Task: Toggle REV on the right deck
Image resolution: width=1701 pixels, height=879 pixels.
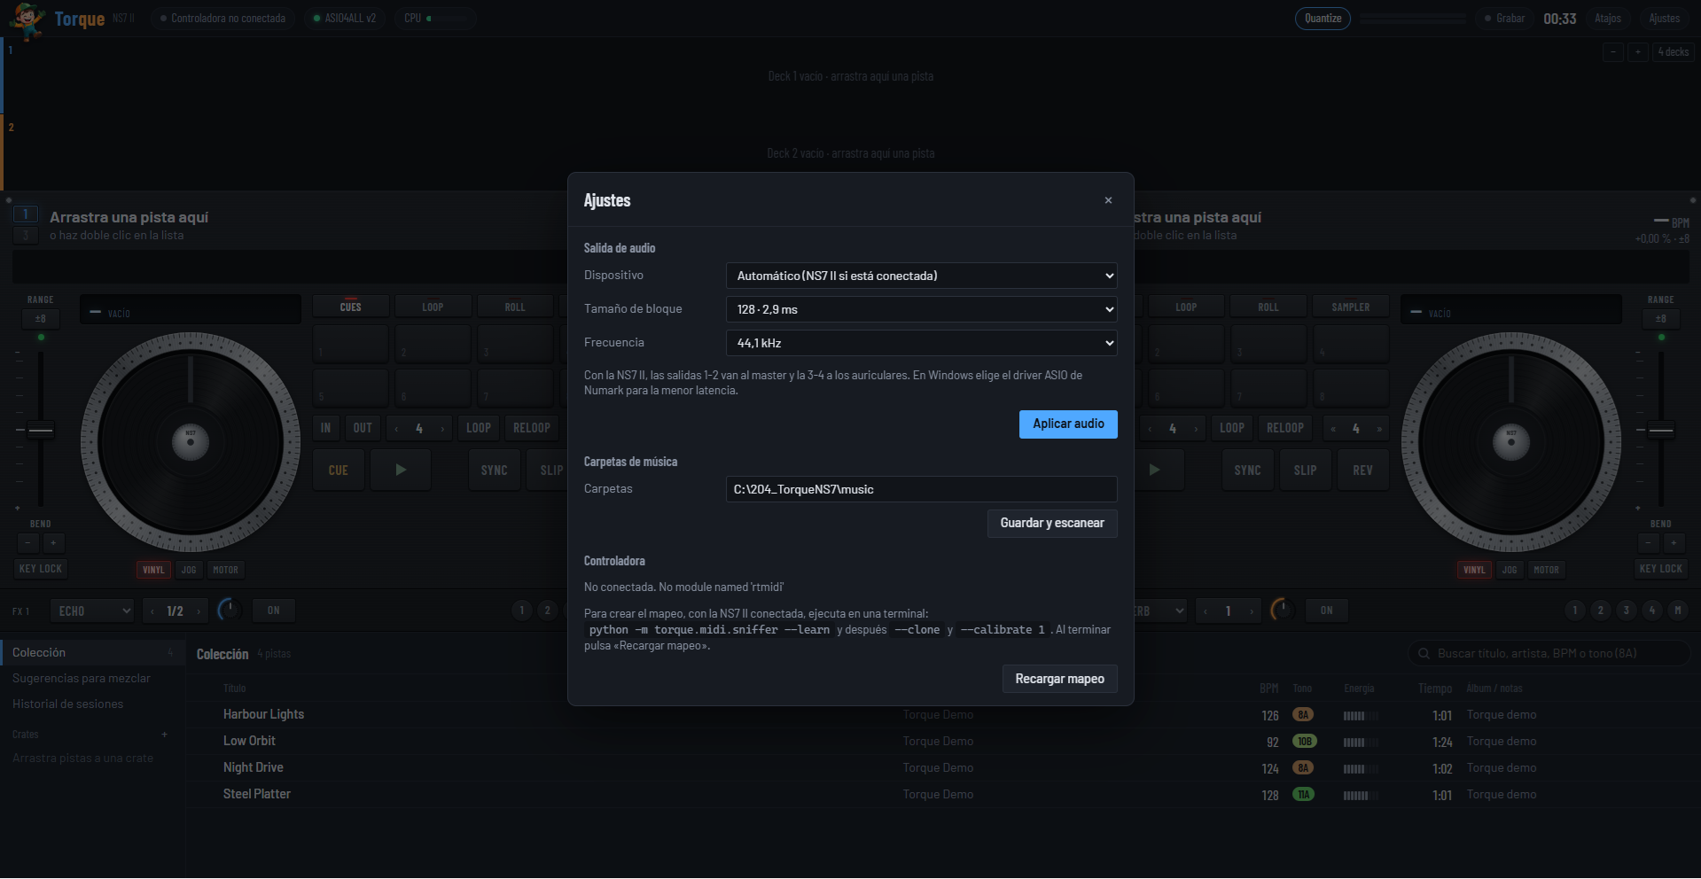Action: click(1362, 470)
